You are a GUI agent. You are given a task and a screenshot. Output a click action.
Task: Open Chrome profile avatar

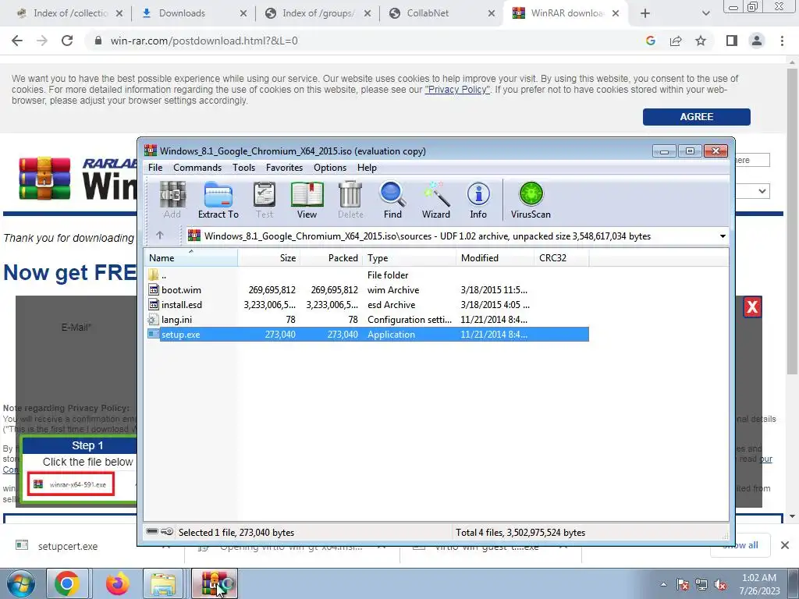tap(757, 41)
